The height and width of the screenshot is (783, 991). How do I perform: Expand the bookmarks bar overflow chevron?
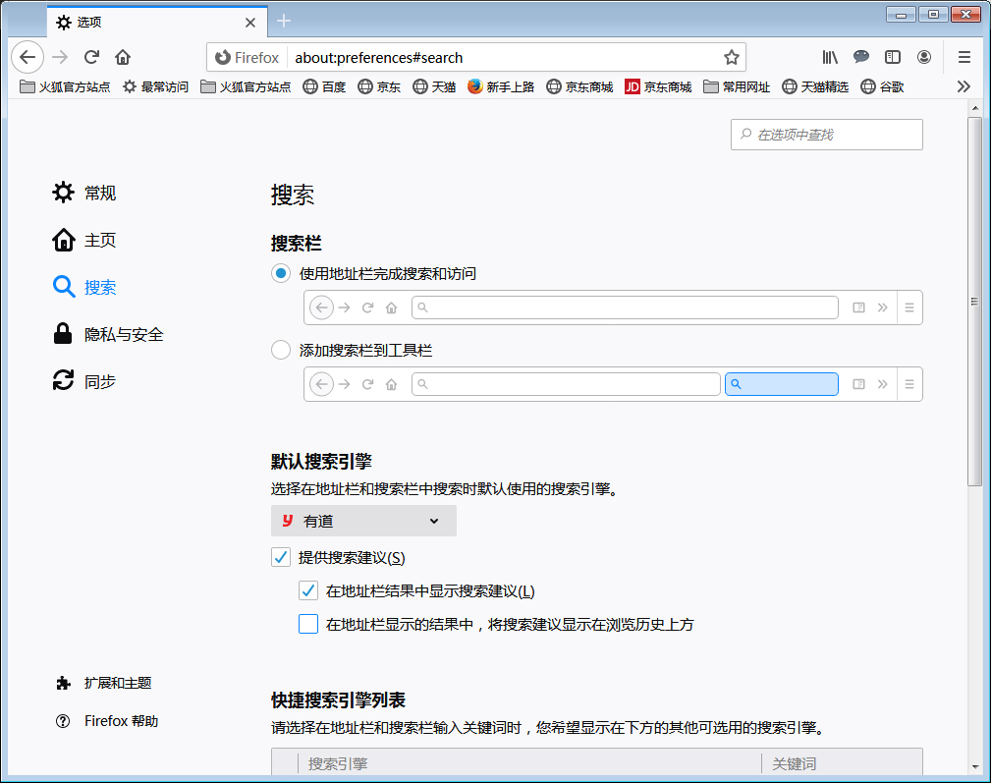pos(963,86)
